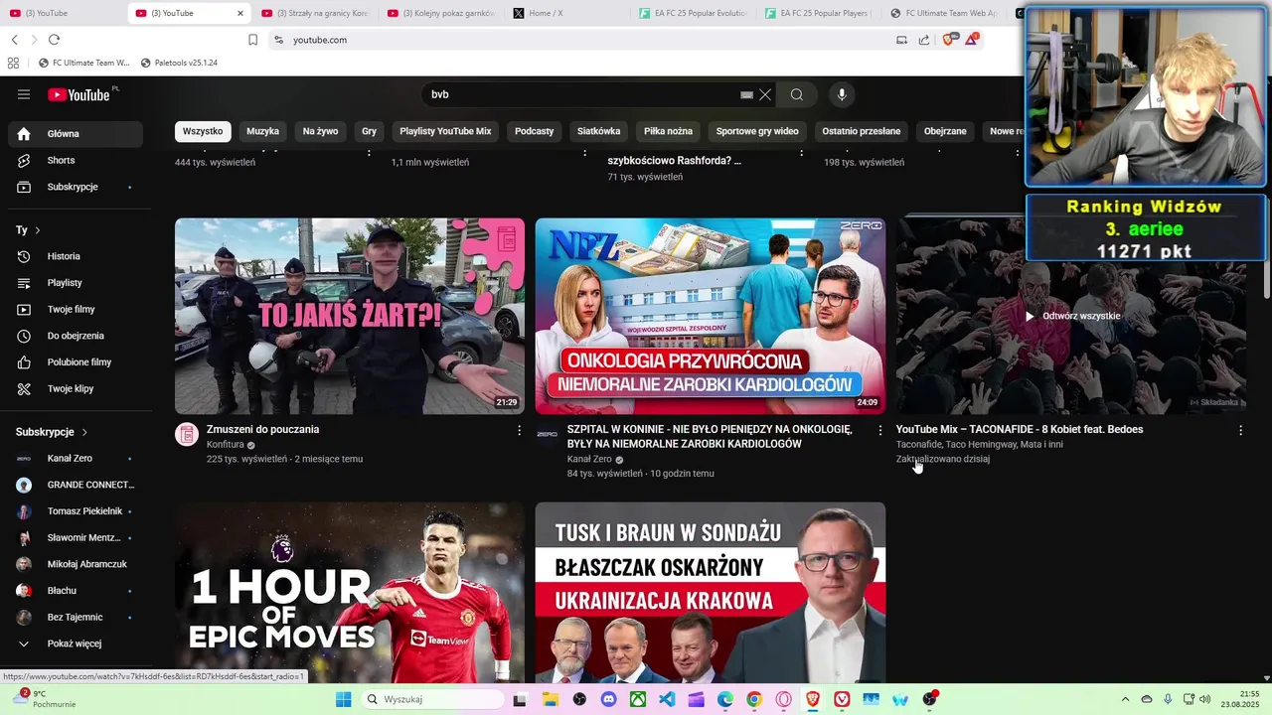Open Google Chrome from the taskbar
Viewport: 1272px width, 715px height.
click(754, 699)
